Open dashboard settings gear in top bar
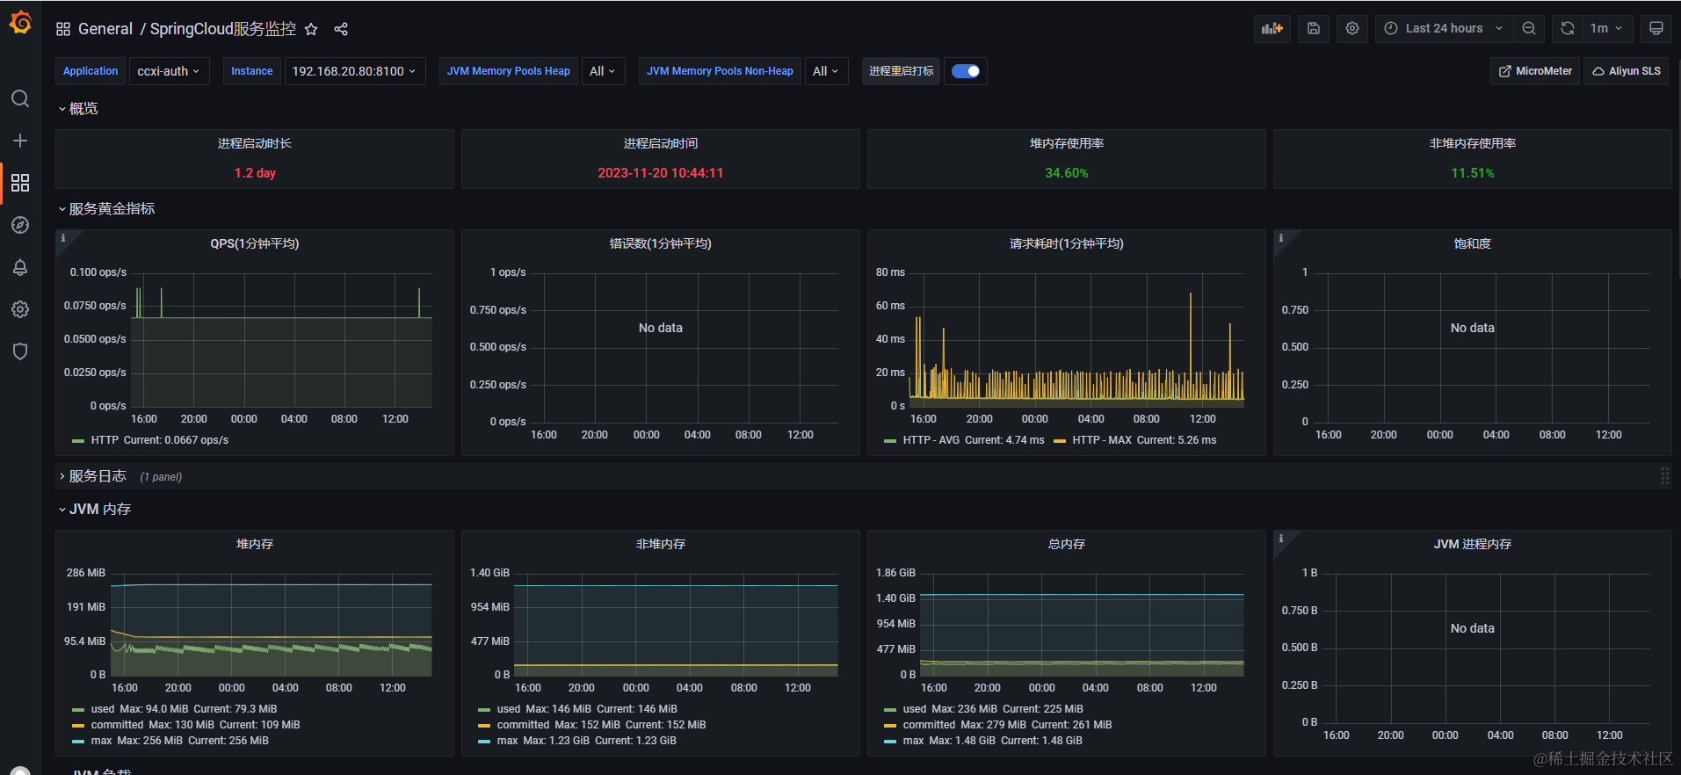Image resolution: width=1681 pixels, height=775 pixels. [x=1352, y=28]
